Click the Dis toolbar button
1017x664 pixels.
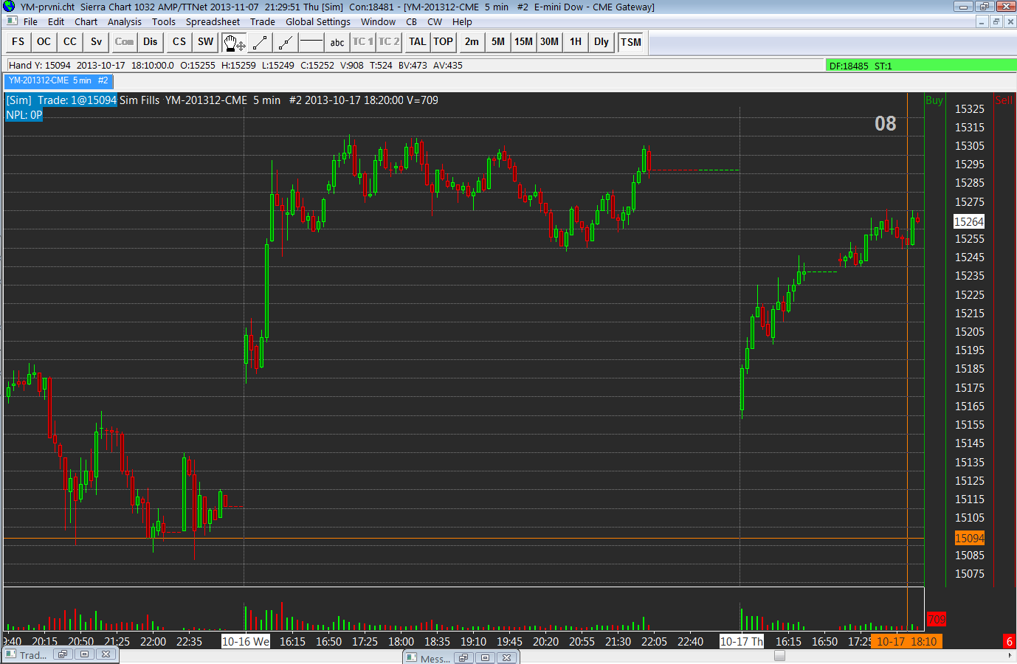151,42
